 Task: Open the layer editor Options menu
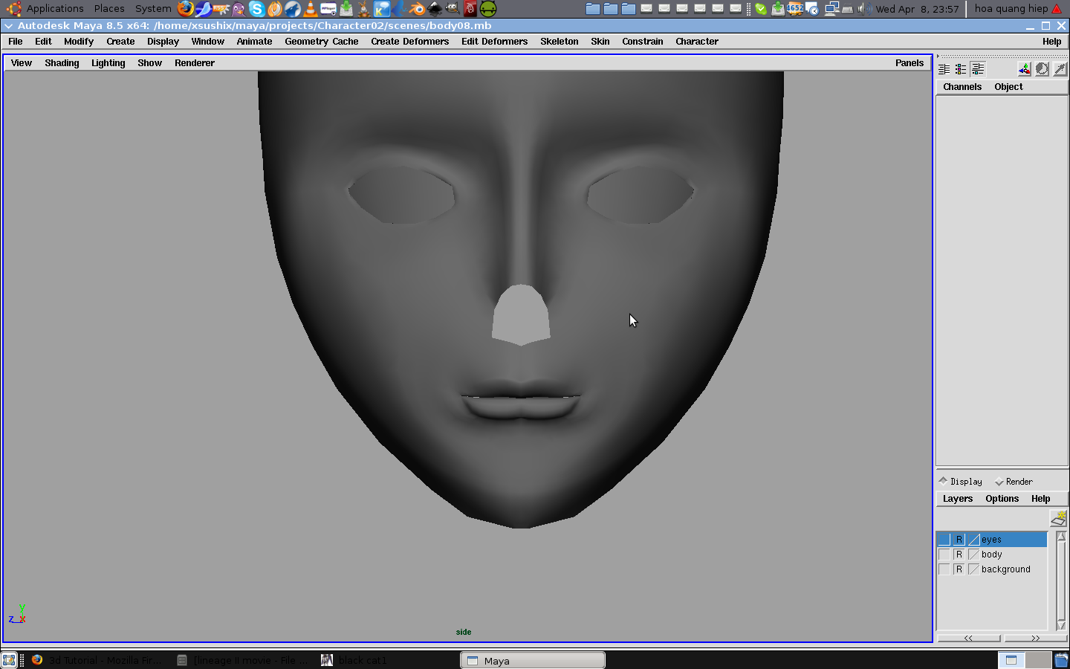tap(1002, 499)
